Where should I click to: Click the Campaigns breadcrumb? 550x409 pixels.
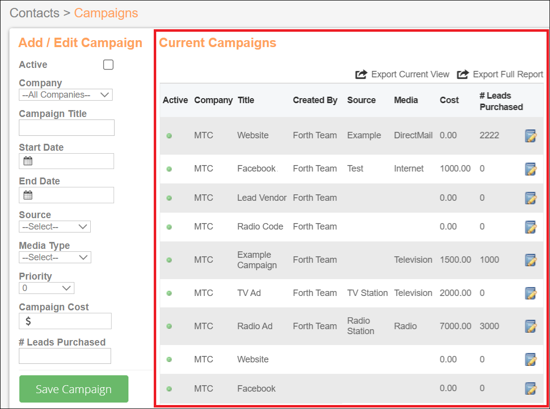click(x=106, y=13)
